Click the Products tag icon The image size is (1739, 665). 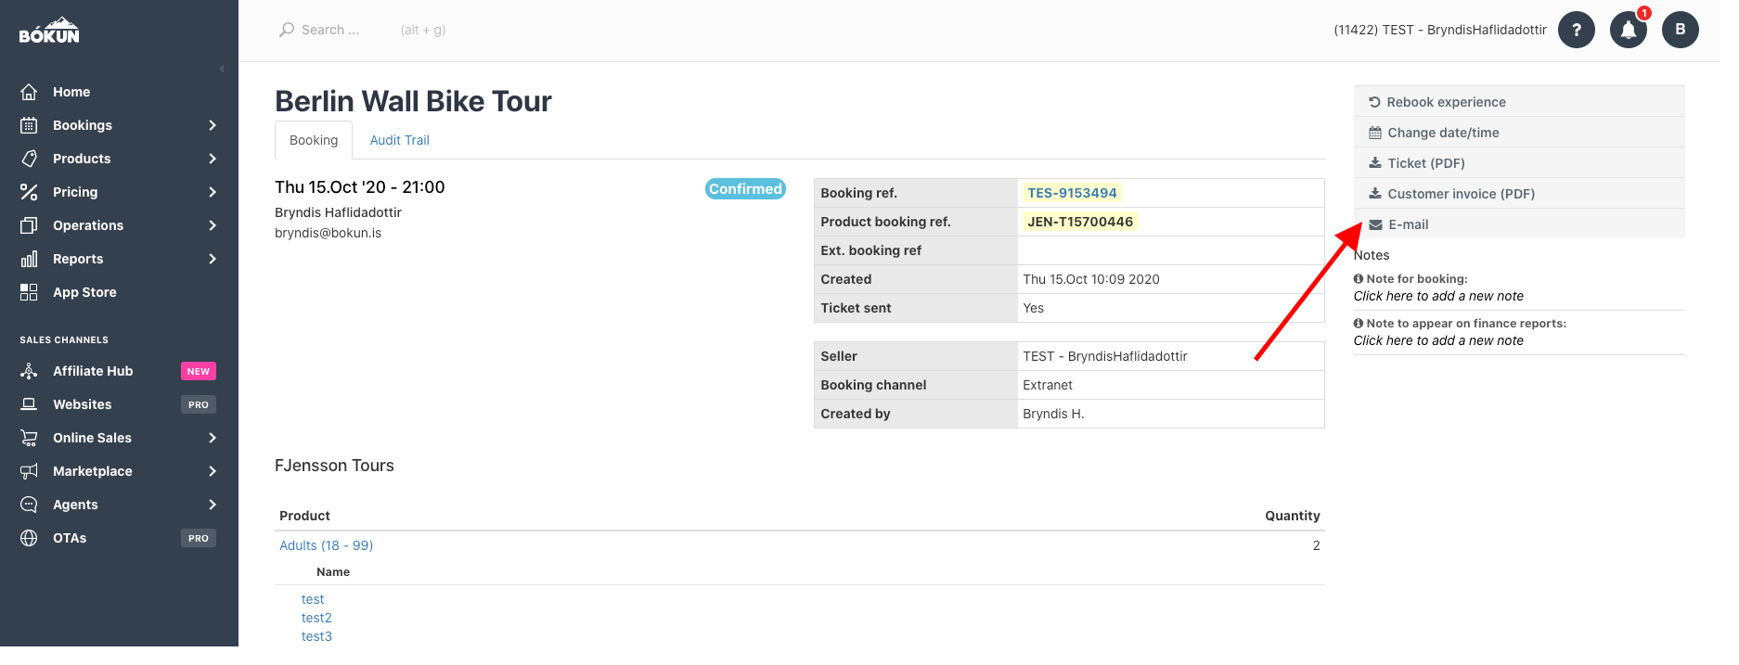pos(29,159)
